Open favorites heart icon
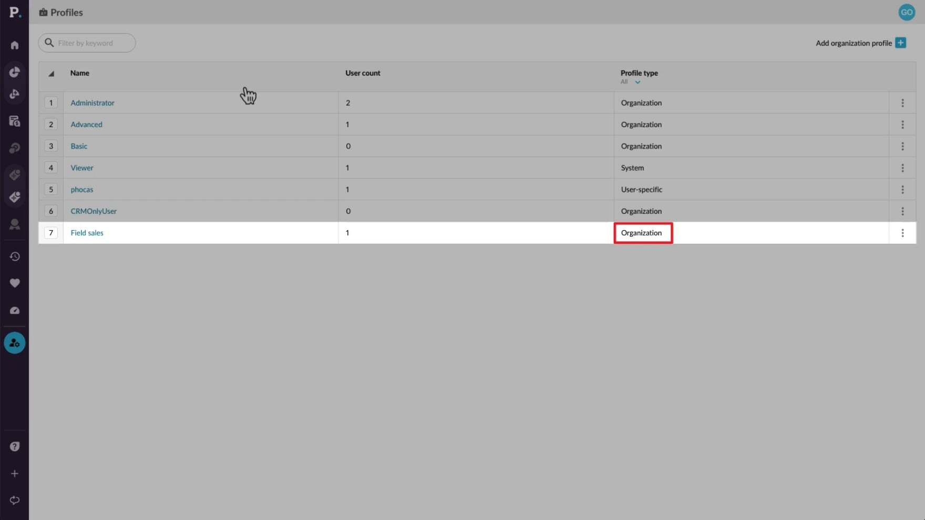Screen dimensions: 925x520 coord(15,283)
